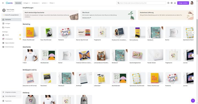
Task: Expand the Preise dropdown in top nav
Action: tap(52, 3)
